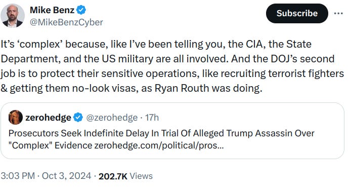Click the zerohedge verified badge
The height and width of the screenshot is (187, 350).
pos(78,118)
